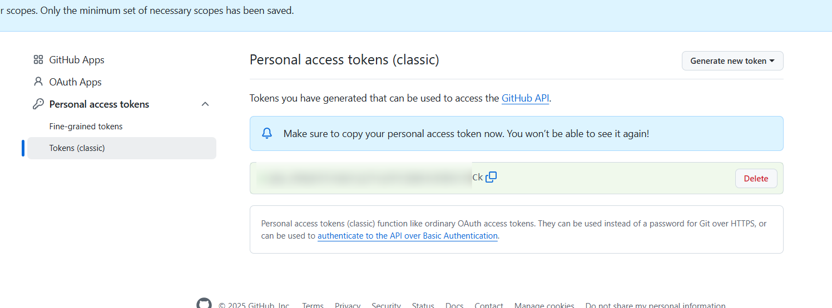832x308 pixels.
Task: Click the OAuth Apps person icon
Action: [x=38, y=82]
